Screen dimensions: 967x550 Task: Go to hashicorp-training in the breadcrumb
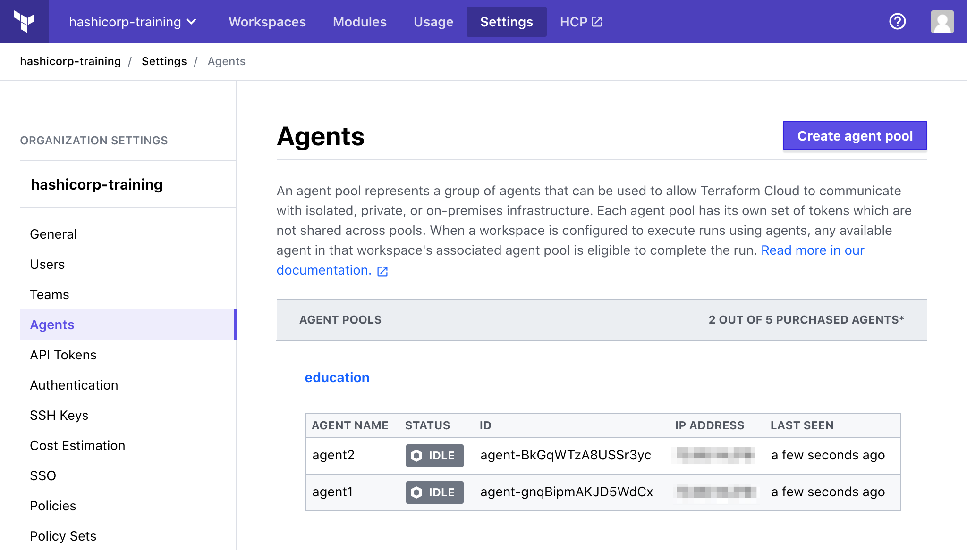[70, 61]
